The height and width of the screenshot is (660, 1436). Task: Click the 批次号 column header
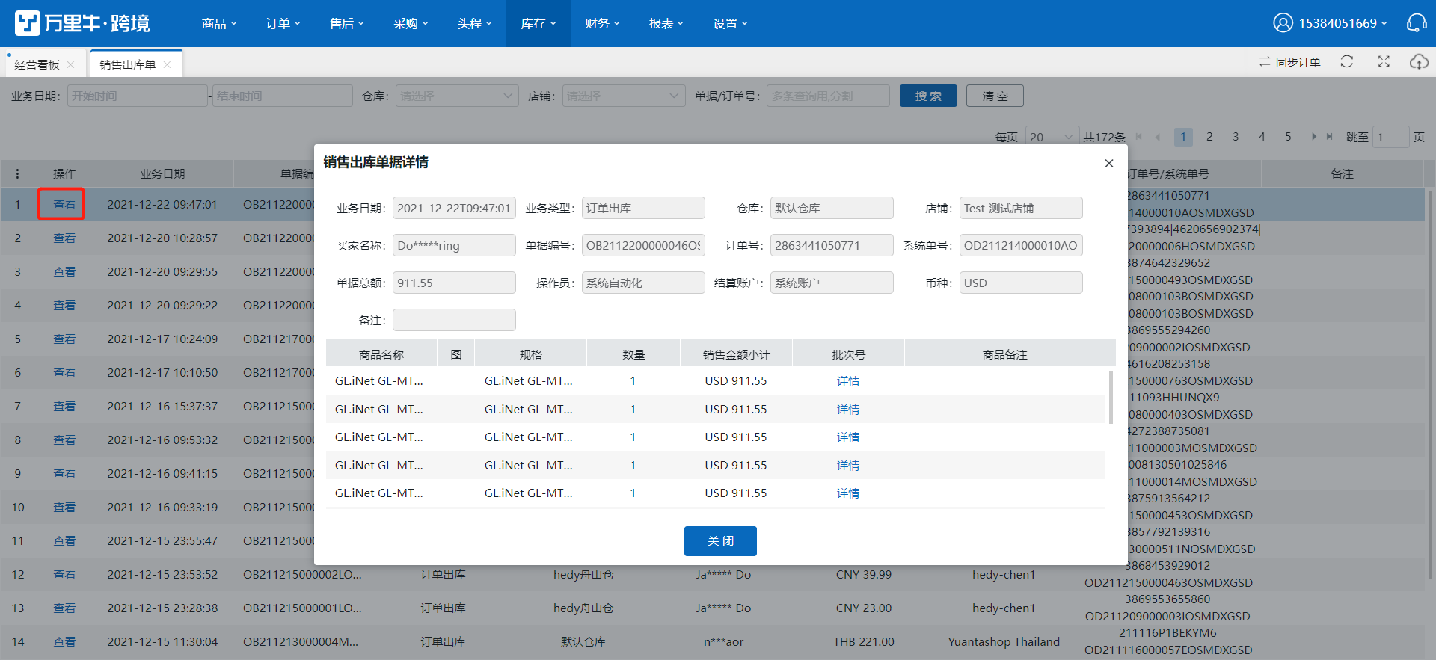pyautogui.click(x=848, y=355)
